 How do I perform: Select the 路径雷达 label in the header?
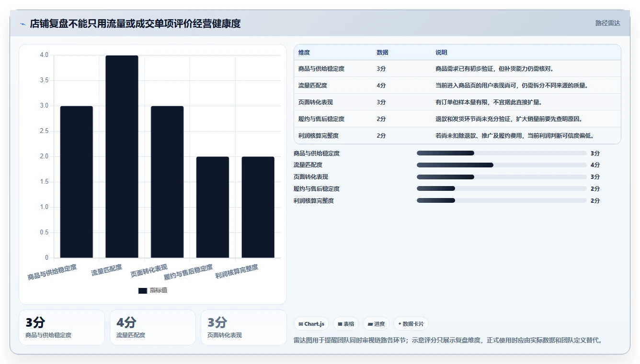(608, 23)
